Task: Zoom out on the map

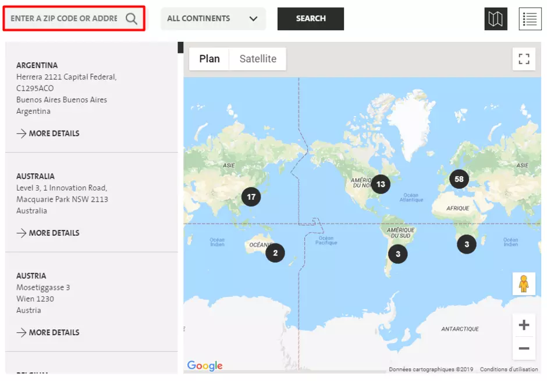Action: tap(524, 348)
